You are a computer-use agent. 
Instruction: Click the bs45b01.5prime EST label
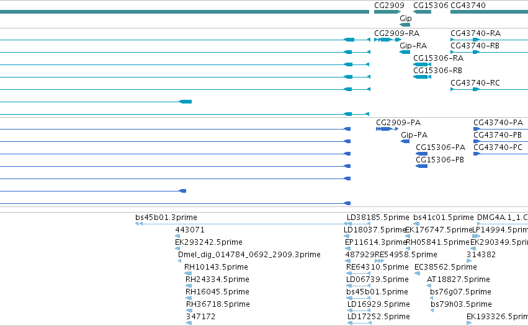point(377,293)
